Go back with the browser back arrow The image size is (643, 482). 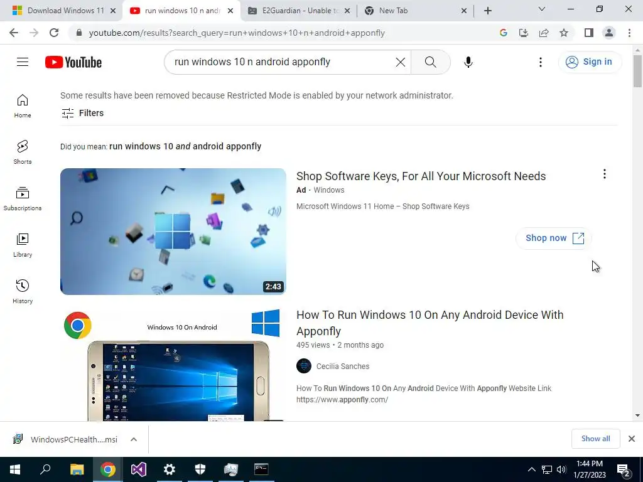tap(14, 33)
